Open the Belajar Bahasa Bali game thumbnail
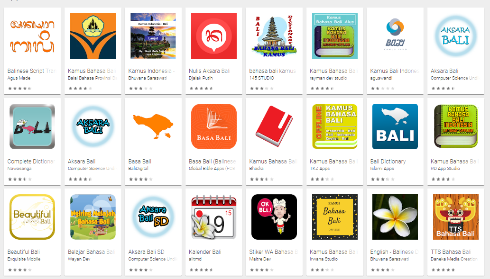Viewport: 490px width, 279px height. pyautogui.click(x=93, y=217)
